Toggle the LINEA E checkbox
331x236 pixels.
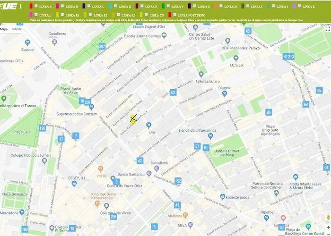[x=142, y=6]
